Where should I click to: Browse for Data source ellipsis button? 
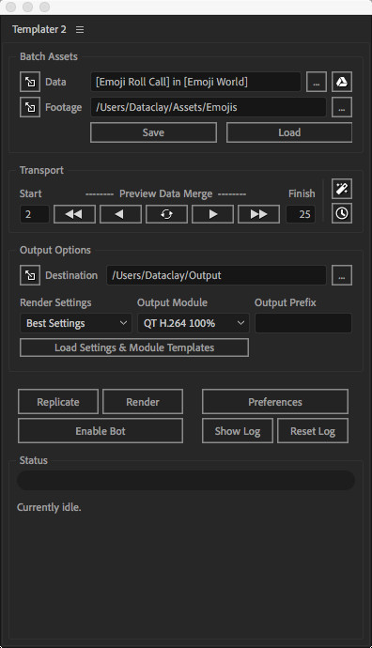[317, 82]
